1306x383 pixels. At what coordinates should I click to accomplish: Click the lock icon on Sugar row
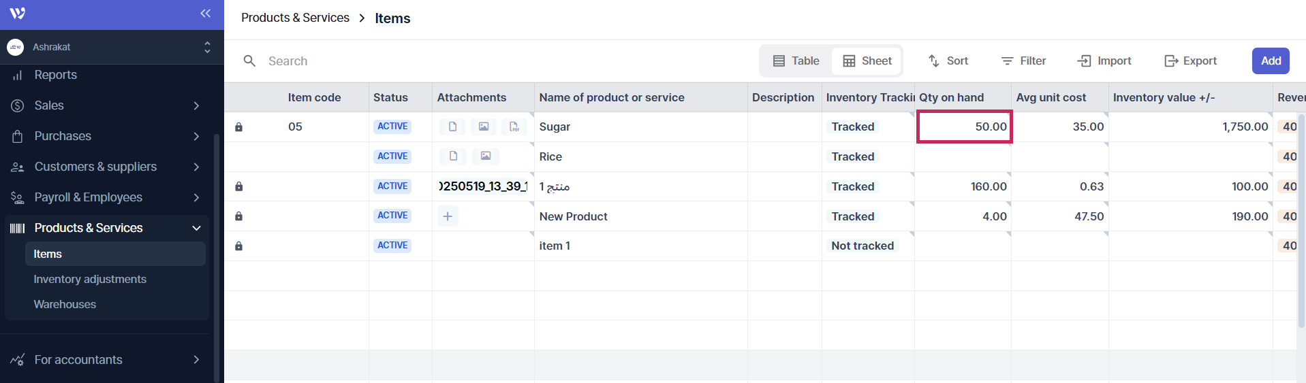click(x=238, y=127)
